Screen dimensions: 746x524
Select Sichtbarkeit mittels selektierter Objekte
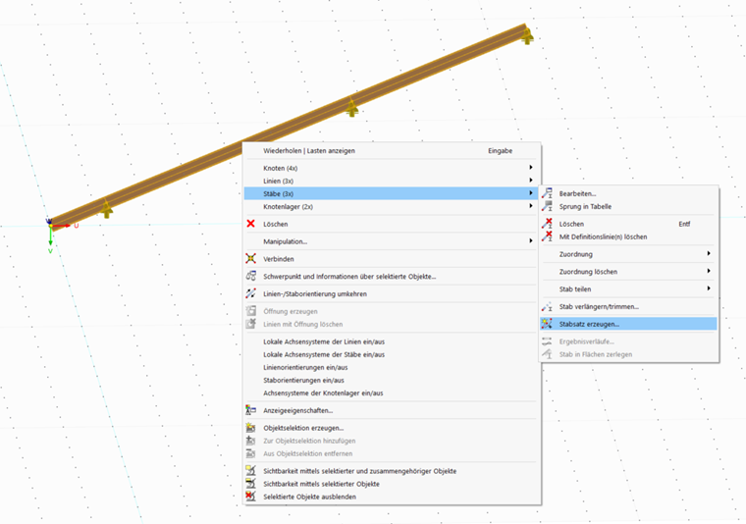[x=392, y=484]
